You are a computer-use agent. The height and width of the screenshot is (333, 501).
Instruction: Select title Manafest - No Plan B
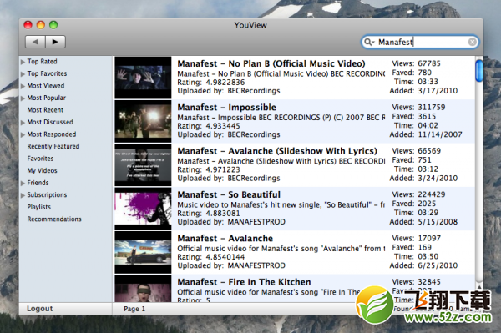coord(271,63)
